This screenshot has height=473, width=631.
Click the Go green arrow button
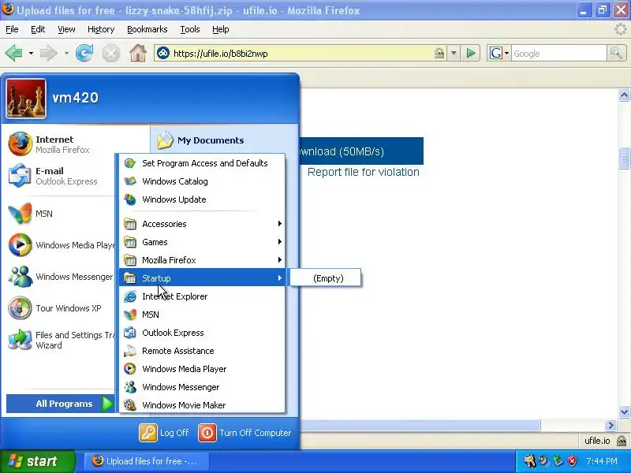coord(470,53)
